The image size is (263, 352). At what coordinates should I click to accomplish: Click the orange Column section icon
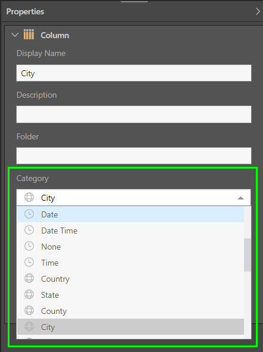pos(29,35)
